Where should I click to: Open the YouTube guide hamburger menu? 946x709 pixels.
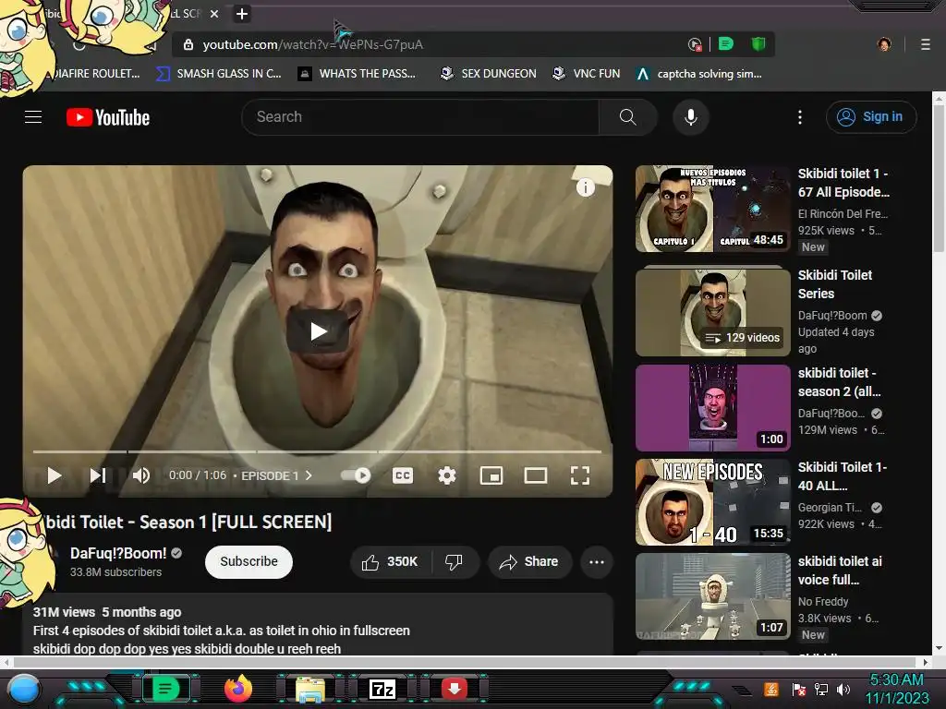pyautogui.click(x=33, y=117)
